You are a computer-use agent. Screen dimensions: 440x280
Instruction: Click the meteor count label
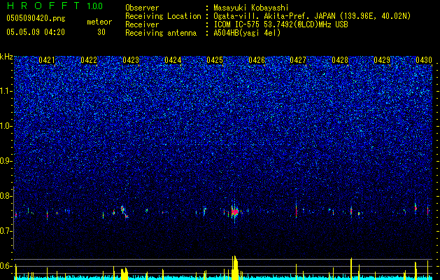click(99, 22)
